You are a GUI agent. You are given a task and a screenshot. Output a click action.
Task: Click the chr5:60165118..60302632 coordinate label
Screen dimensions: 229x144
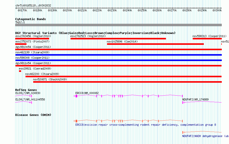coord(33,5)
